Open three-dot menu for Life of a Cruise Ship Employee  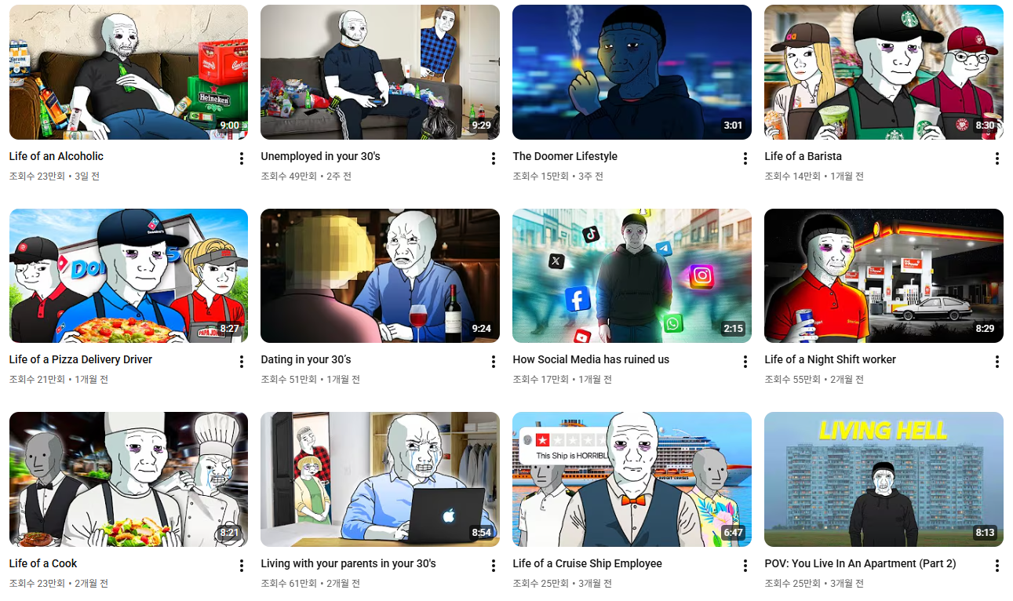pos(745,566)
